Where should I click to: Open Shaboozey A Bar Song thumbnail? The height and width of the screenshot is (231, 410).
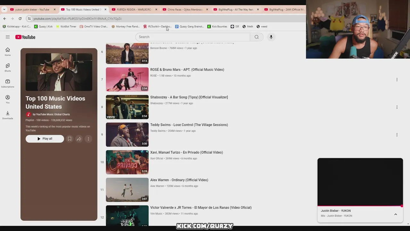point(127,107)
